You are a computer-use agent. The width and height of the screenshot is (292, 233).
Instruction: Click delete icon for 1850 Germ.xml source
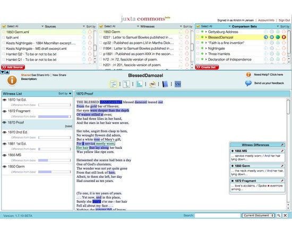pos(90,32)
